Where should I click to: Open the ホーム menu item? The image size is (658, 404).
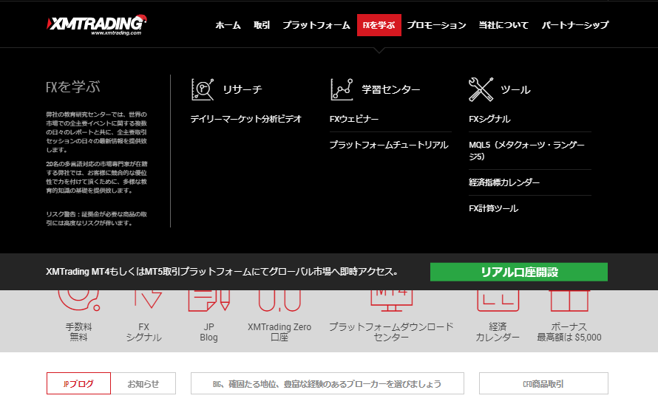[x=228, y=25]
